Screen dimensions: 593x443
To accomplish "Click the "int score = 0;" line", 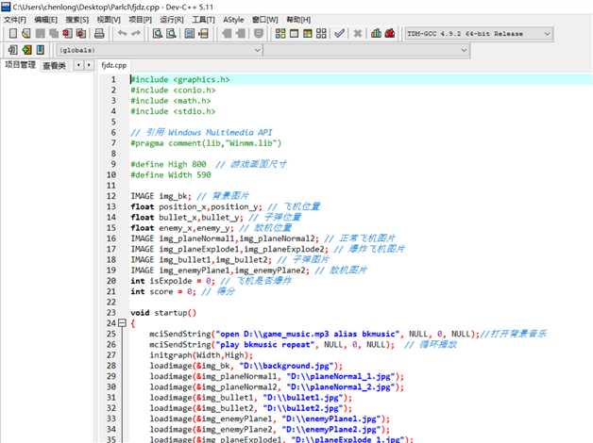I will [163, 291].
